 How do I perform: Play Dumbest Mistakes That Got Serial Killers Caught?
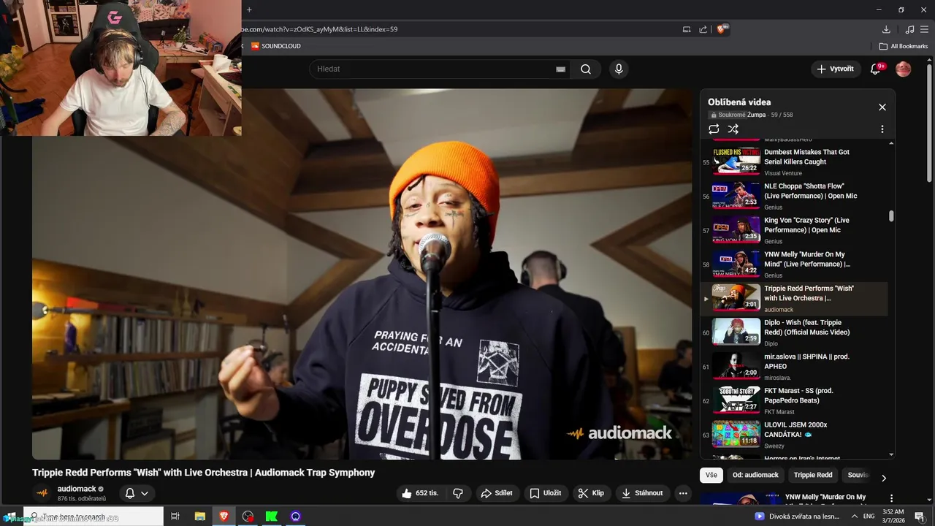pyautogui.click(x=794, y=161)
